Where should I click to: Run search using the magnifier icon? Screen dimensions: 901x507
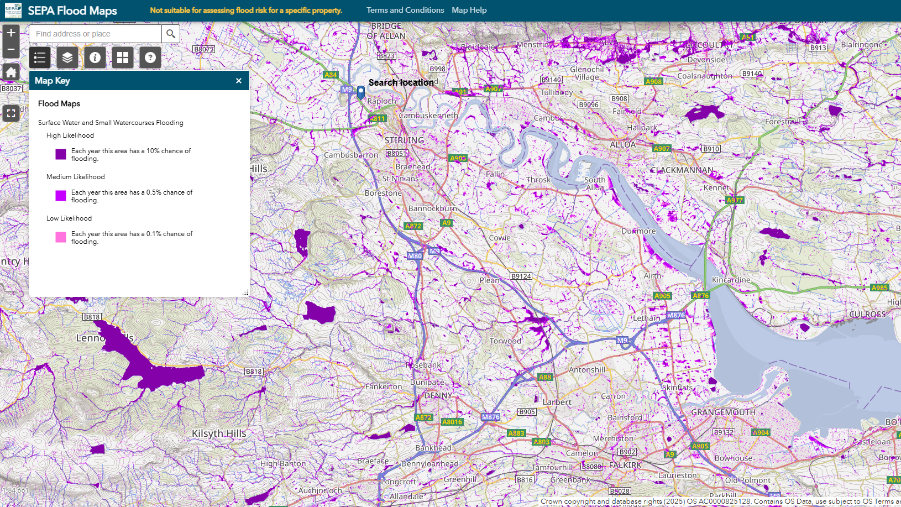click(x=170, y=33)
